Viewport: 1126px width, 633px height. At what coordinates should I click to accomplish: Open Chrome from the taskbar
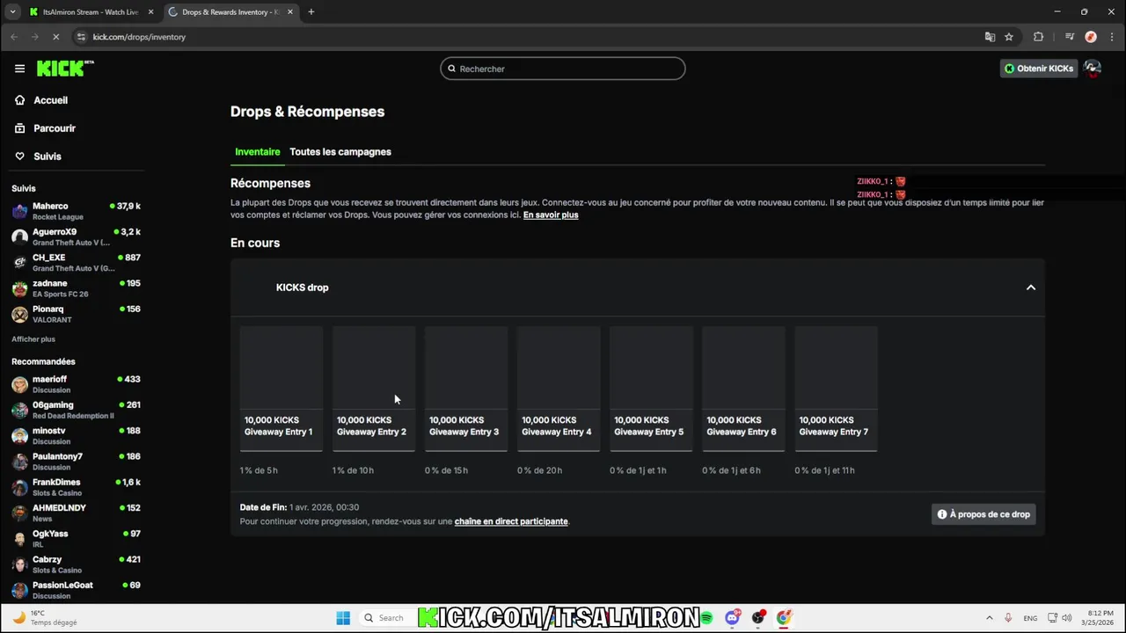[783, 617]
